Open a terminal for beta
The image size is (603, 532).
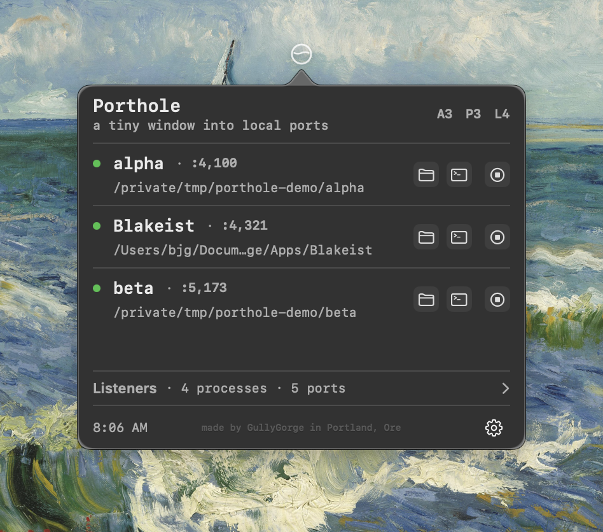tap(459, 300)
